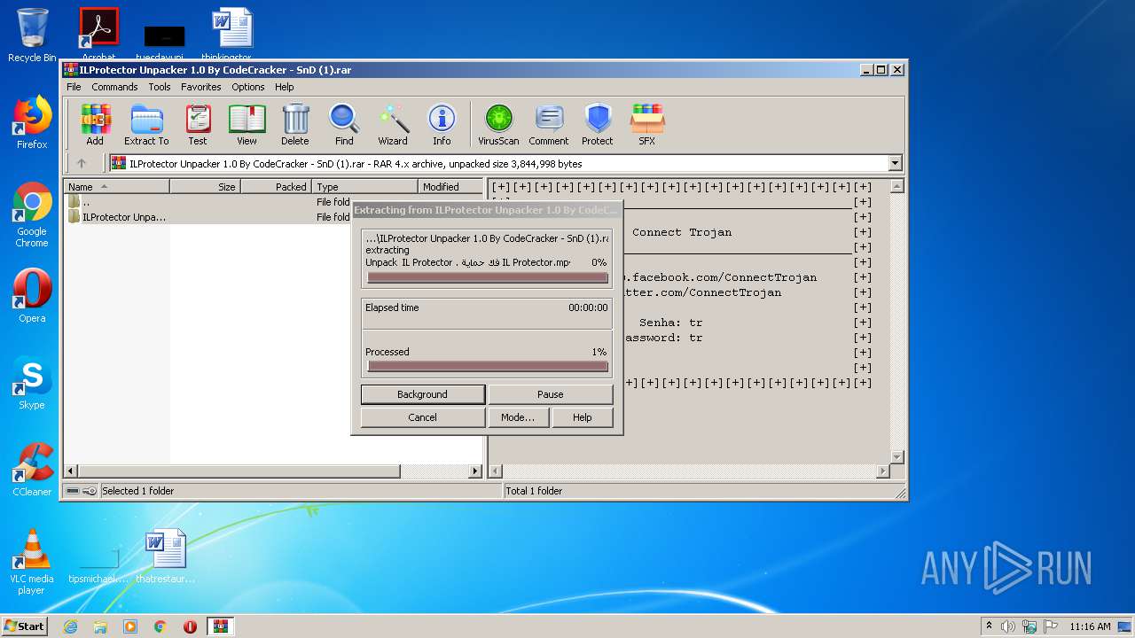The width and height of the screenshot is (1135, 638).
Task: Click the View file icon
Action: pos(247,124)
